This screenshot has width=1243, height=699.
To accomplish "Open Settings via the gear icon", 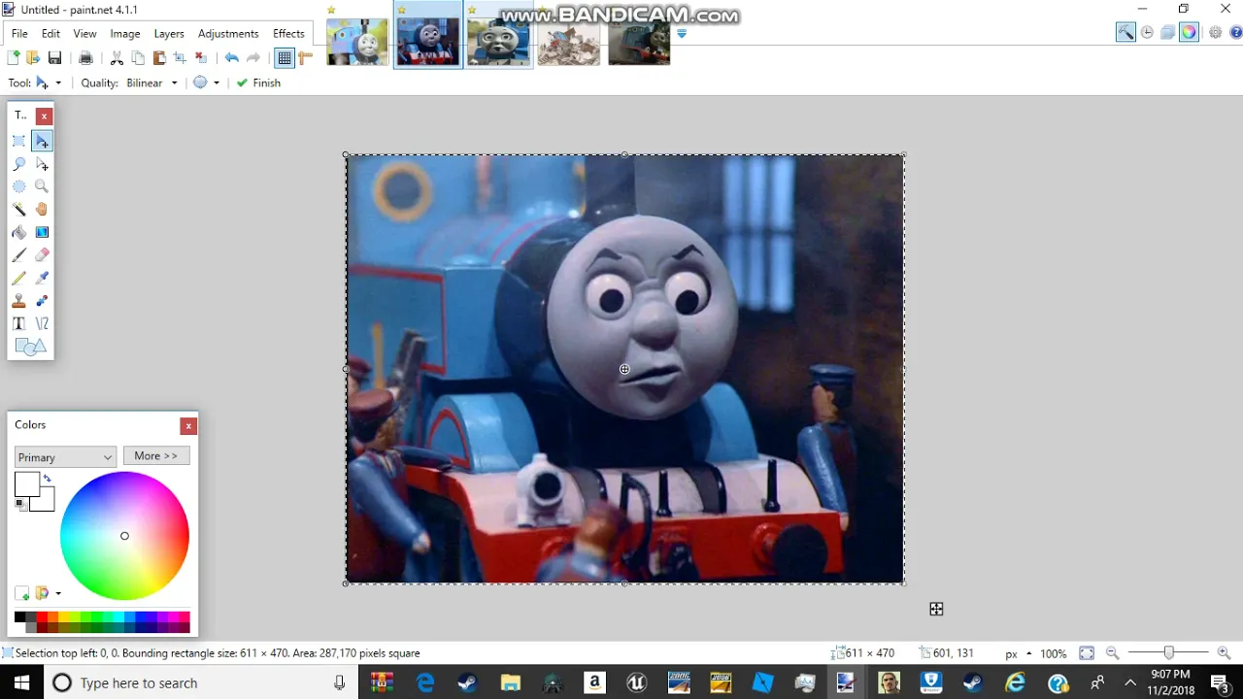I will coord(1216,32).
